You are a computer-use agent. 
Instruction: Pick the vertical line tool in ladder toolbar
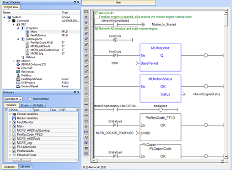pos(86,88)
